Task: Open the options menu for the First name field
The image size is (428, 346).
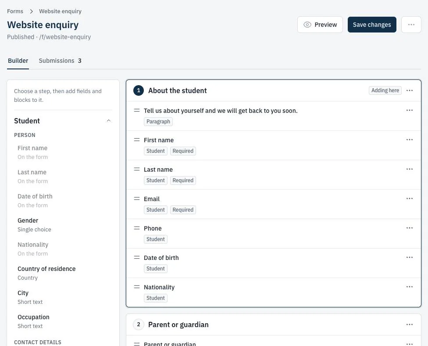Action: [x=410, y=140]
